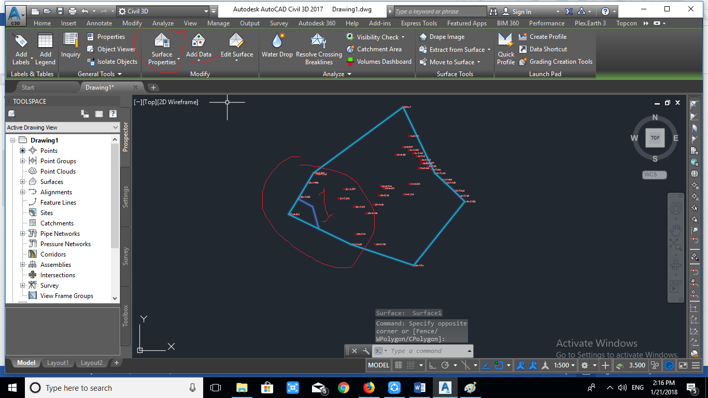
Task: Open the Settings tab in Toolspace
Action: [125, 197]
